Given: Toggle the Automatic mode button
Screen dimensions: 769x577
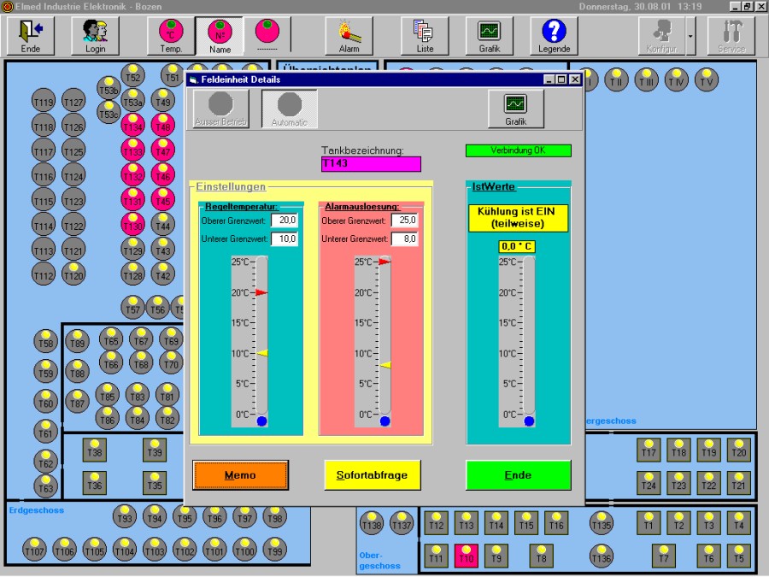Looking at the screenshot, I should [290, 109].
